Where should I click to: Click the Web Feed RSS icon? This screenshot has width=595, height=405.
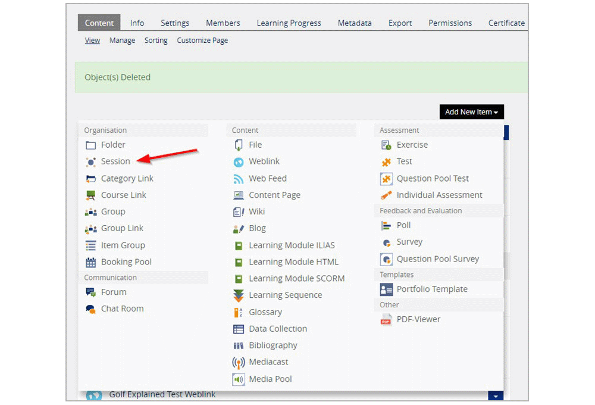[239, 179]
